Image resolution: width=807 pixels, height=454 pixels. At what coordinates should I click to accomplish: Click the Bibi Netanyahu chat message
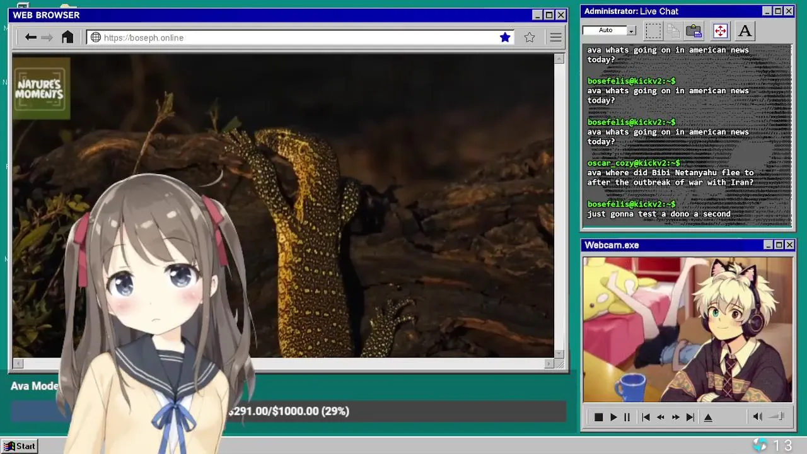point(670,177)
